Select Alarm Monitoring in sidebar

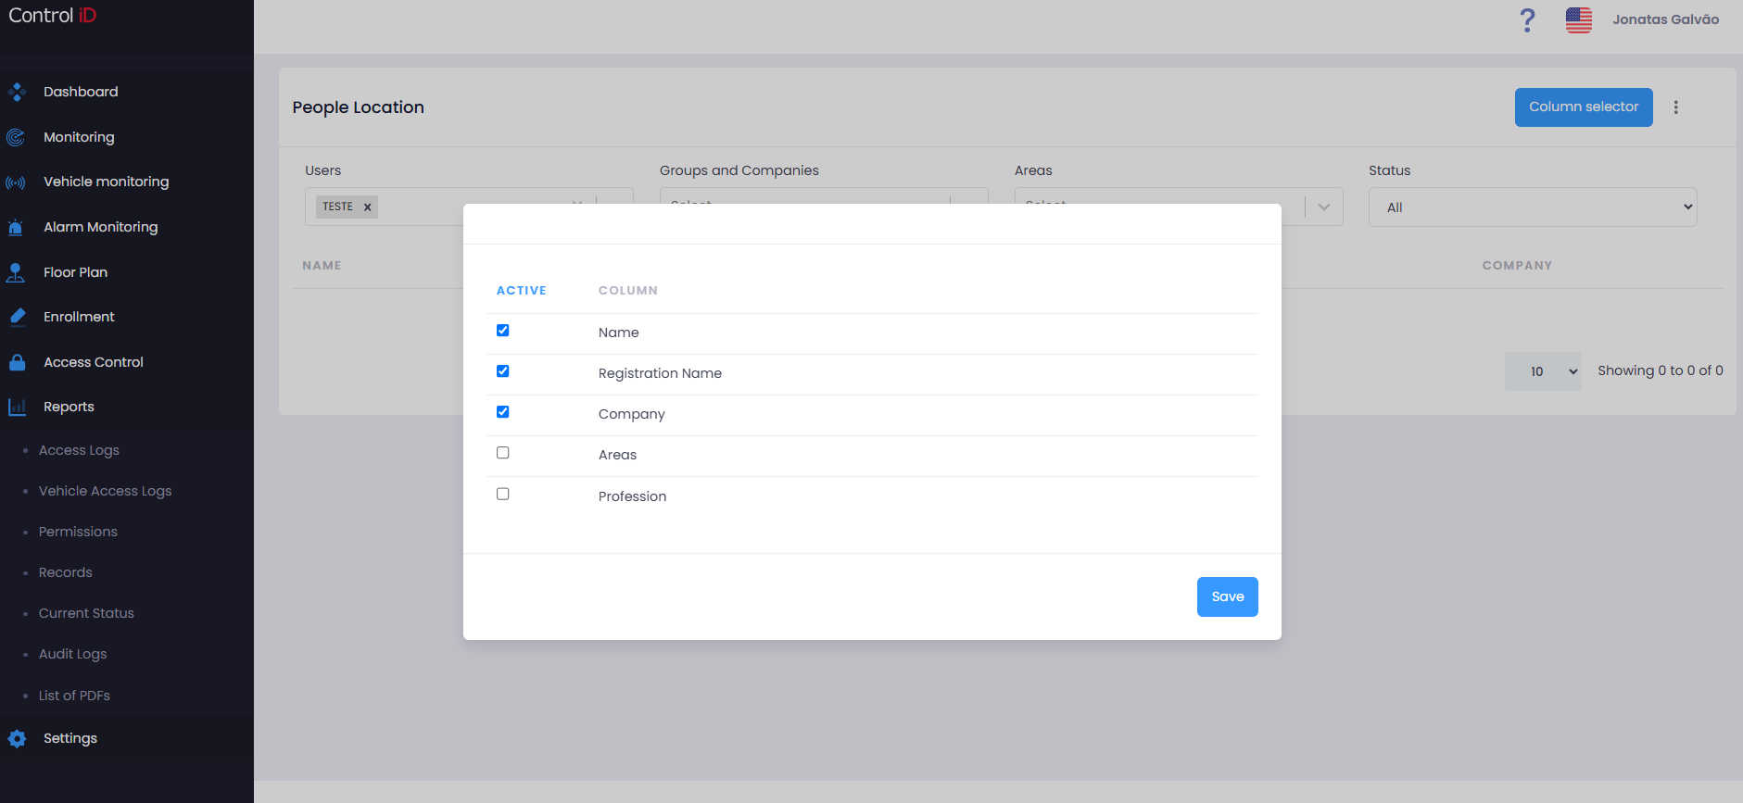tap(100, 227)
